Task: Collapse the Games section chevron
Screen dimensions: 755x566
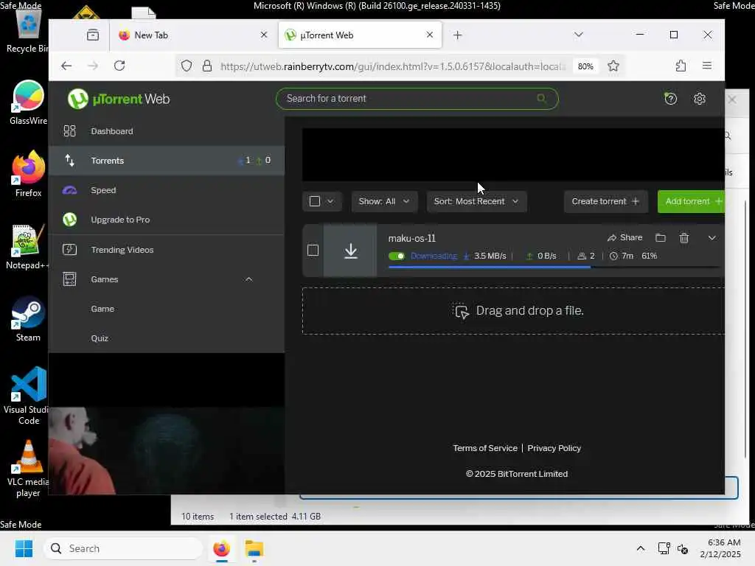Action: 248,279
